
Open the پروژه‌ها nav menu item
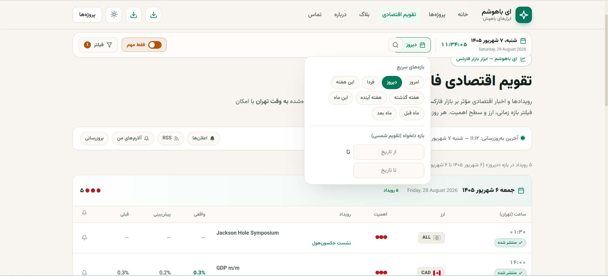[437, 15]
